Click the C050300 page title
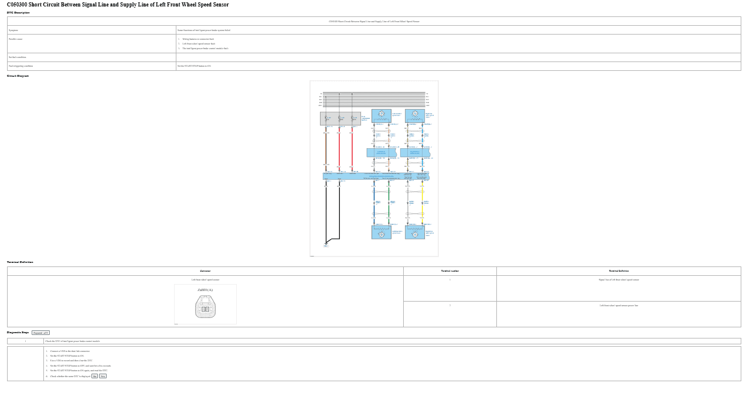Viewport: 746px width, 407px height. (118, 5)
